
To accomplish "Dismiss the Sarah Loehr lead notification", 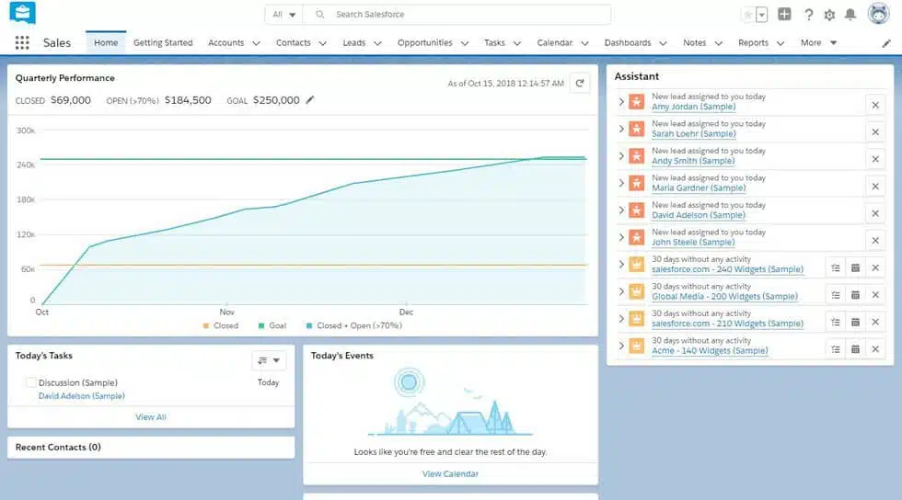I will [875, 132].
